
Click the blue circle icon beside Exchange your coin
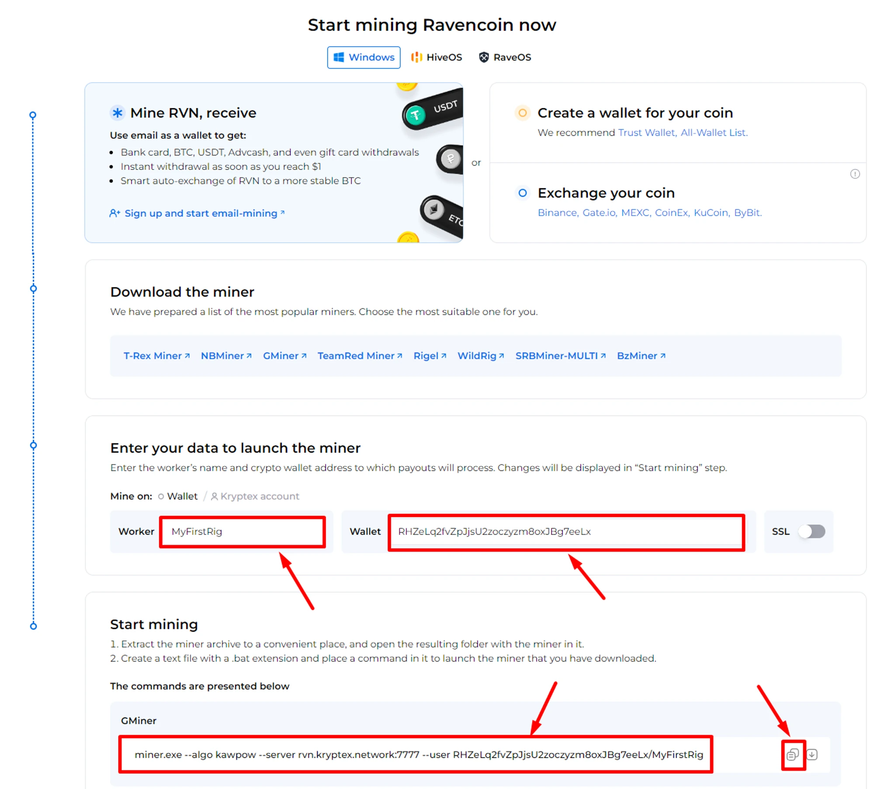point(522,193)
